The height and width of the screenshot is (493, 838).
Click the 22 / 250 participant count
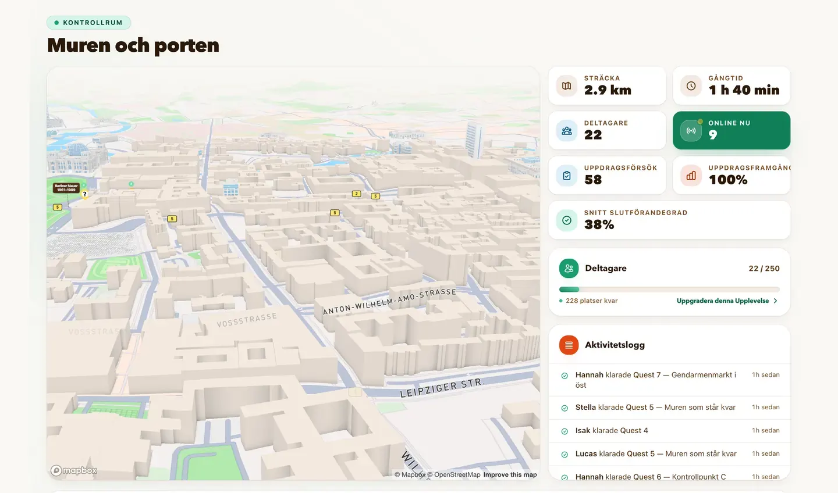coord(764,269)
